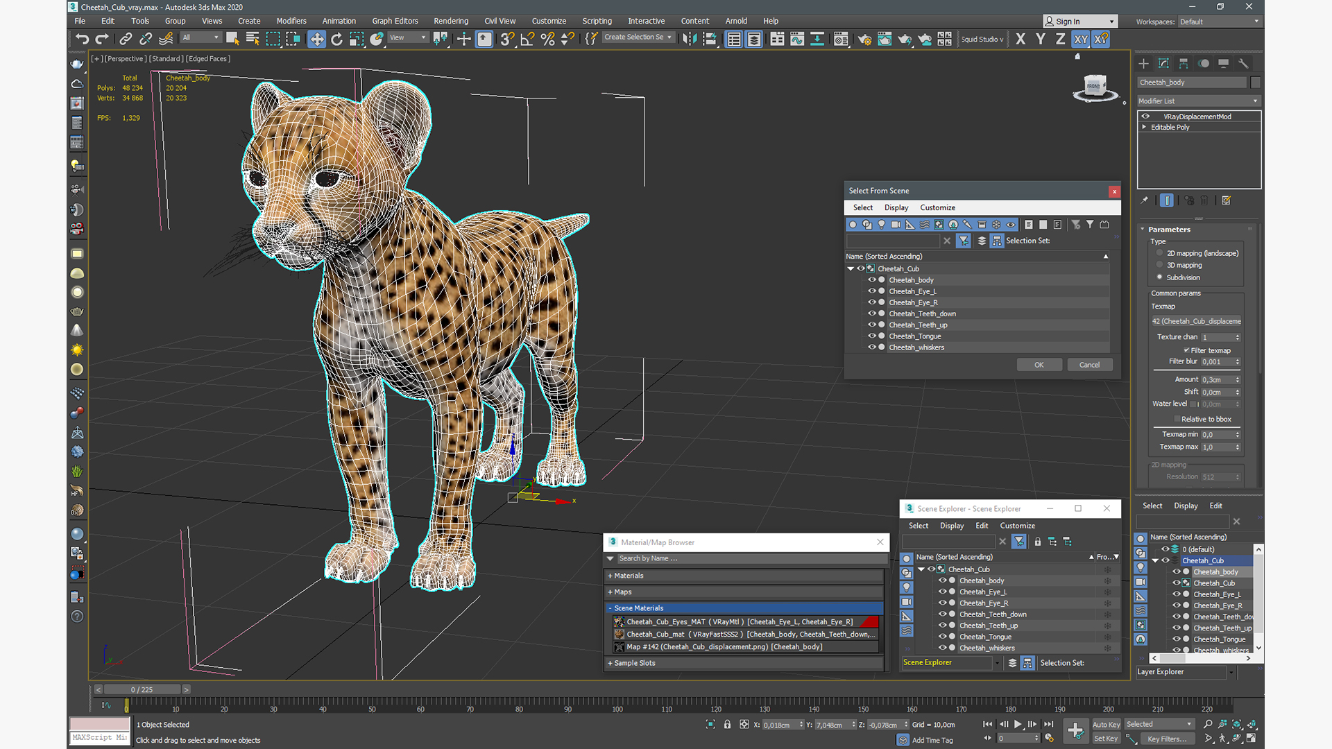Click the Auto Key button
The height and width of the screenshot is (749, 1332).
1106,725
